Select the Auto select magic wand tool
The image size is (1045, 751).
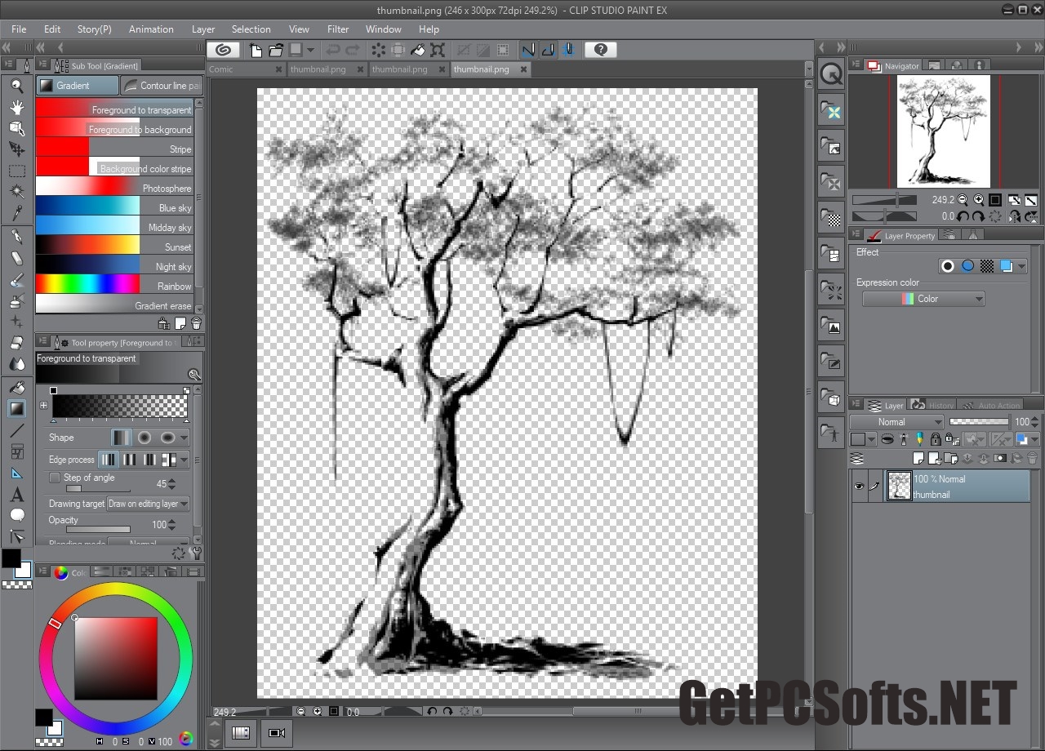[16, 192]
